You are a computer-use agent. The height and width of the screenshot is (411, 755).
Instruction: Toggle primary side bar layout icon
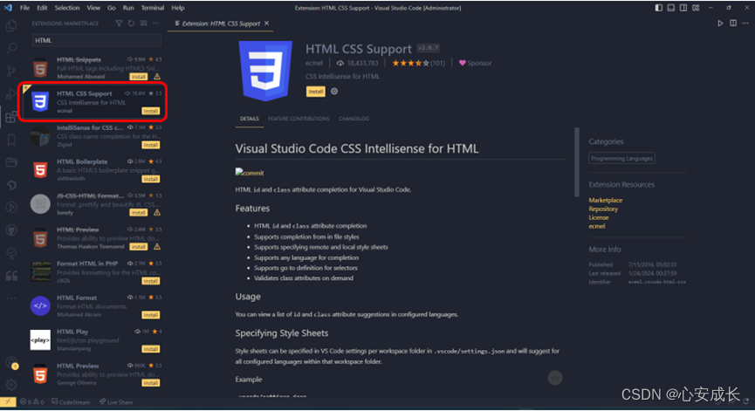pos(658,8)
